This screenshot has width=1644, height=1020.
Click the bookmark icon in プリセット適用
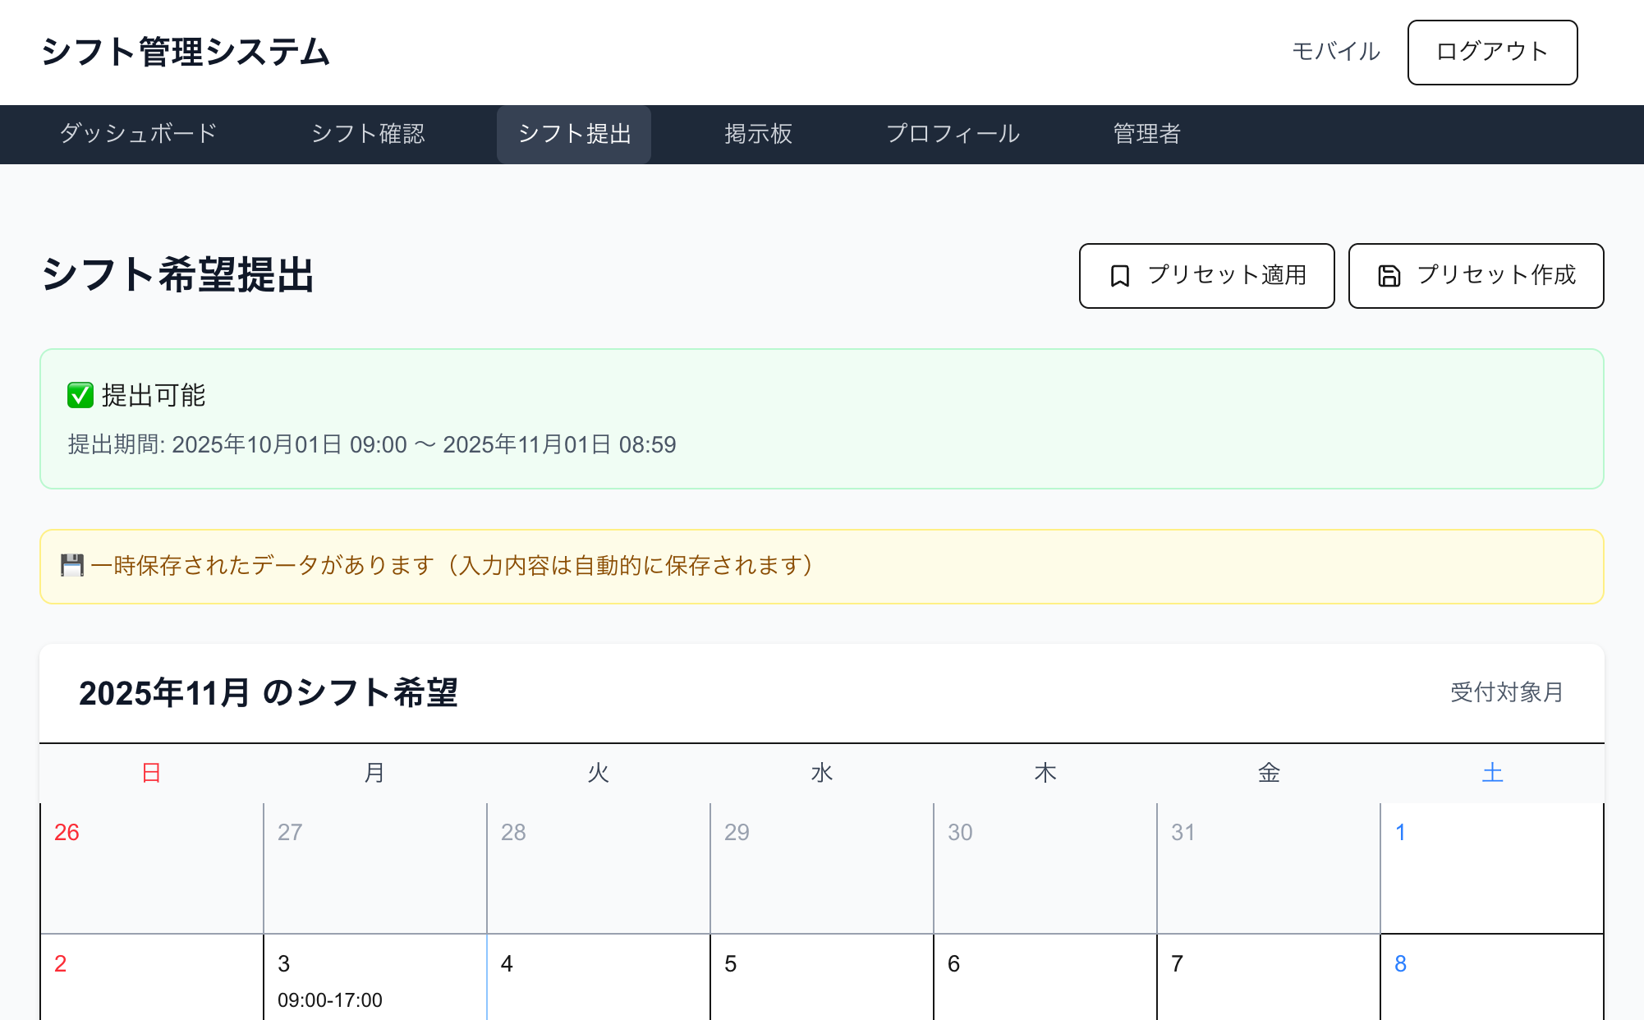(1119, 276)
